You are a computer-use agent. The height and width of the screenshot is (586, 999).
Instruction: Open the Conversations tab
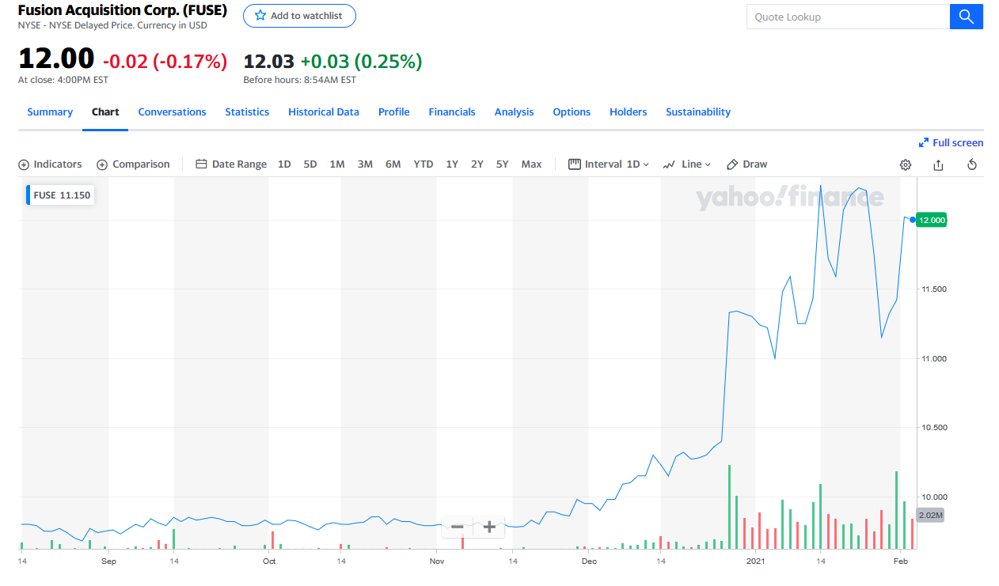tap(172, 112)
